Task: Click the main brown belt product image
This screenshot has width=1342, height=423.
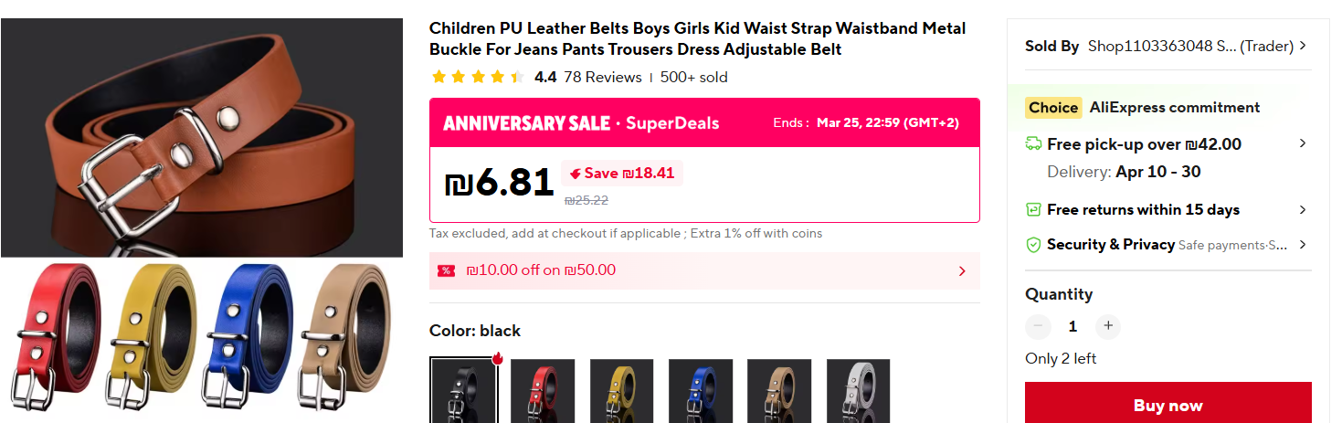Action: (201, 137)
